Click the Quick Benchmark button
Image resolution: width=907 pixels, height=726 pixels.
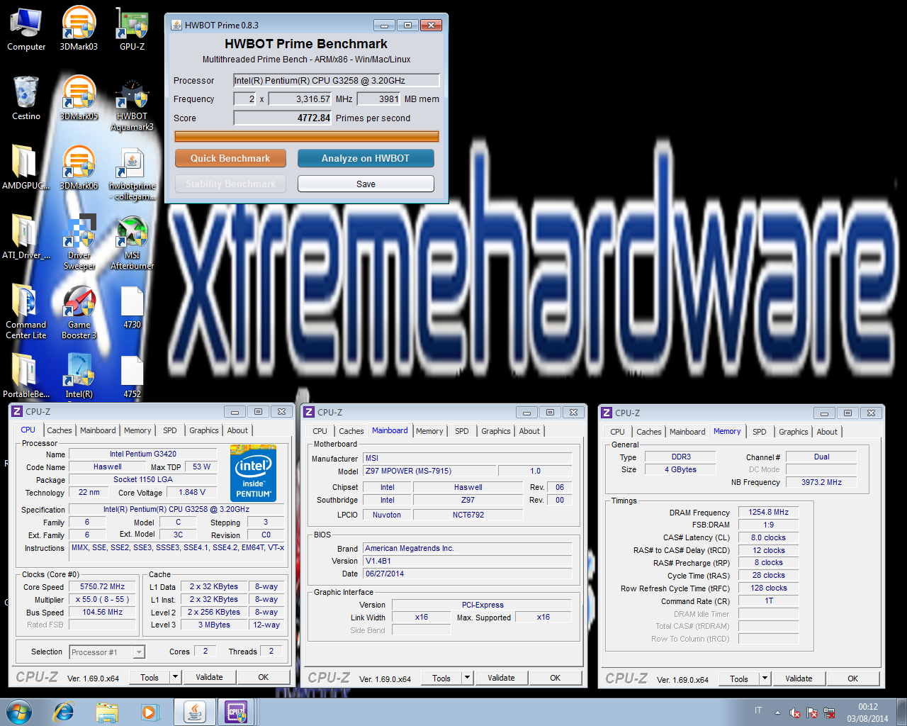pyautogui.click(x=230, y=158)
